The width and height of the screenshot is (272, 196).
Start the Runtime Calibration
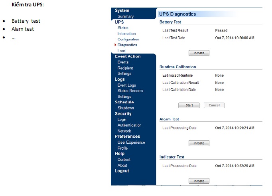pos(189,105)
